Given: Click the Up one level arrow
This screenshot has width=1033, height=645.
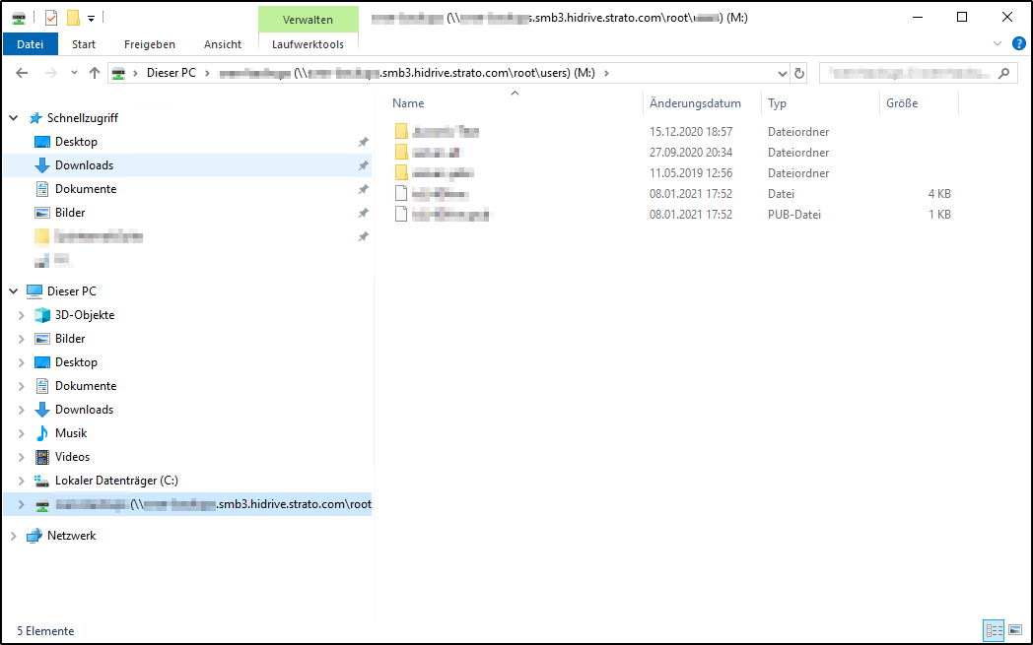Looking at the screenshot, I should coord(95,73).
